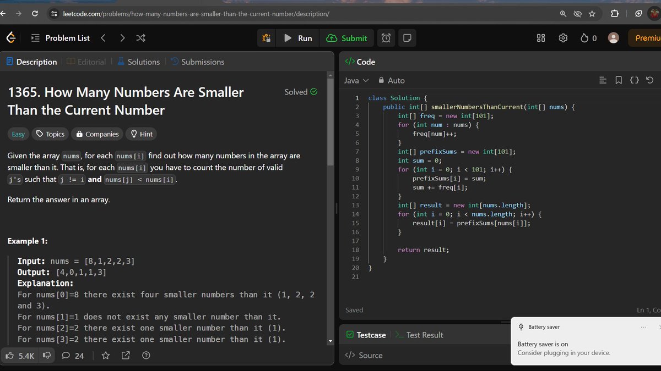
Task: Open the Companies tag
Action: [x=97, y=134]
